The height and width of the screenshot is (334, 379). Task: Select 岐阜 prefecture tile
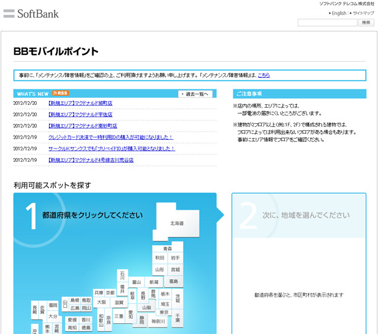tap(133, 296)
